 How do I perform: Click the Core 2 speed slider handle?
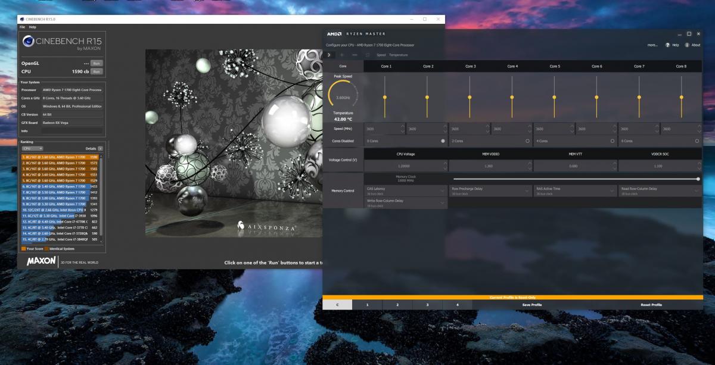pyautogui.click(x=427, y=96)
